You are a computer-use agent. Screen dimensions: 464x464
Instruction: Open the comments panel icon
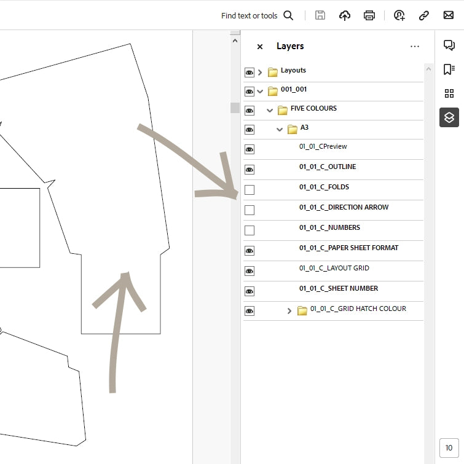449,45
